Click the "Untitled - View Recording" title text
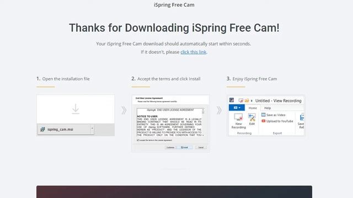The image size is (353, 198). point(278,101)
